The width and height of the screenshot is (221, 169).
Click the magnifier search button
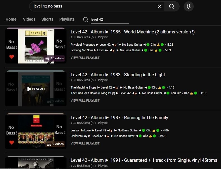[x=171, y=6]
